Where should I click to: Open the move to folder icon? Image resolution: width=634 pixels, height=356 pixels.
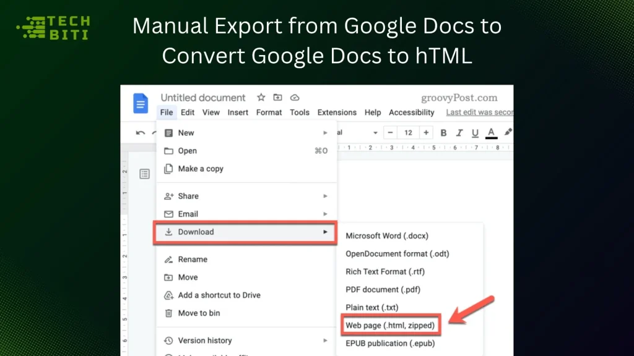[x=277, y=97]
